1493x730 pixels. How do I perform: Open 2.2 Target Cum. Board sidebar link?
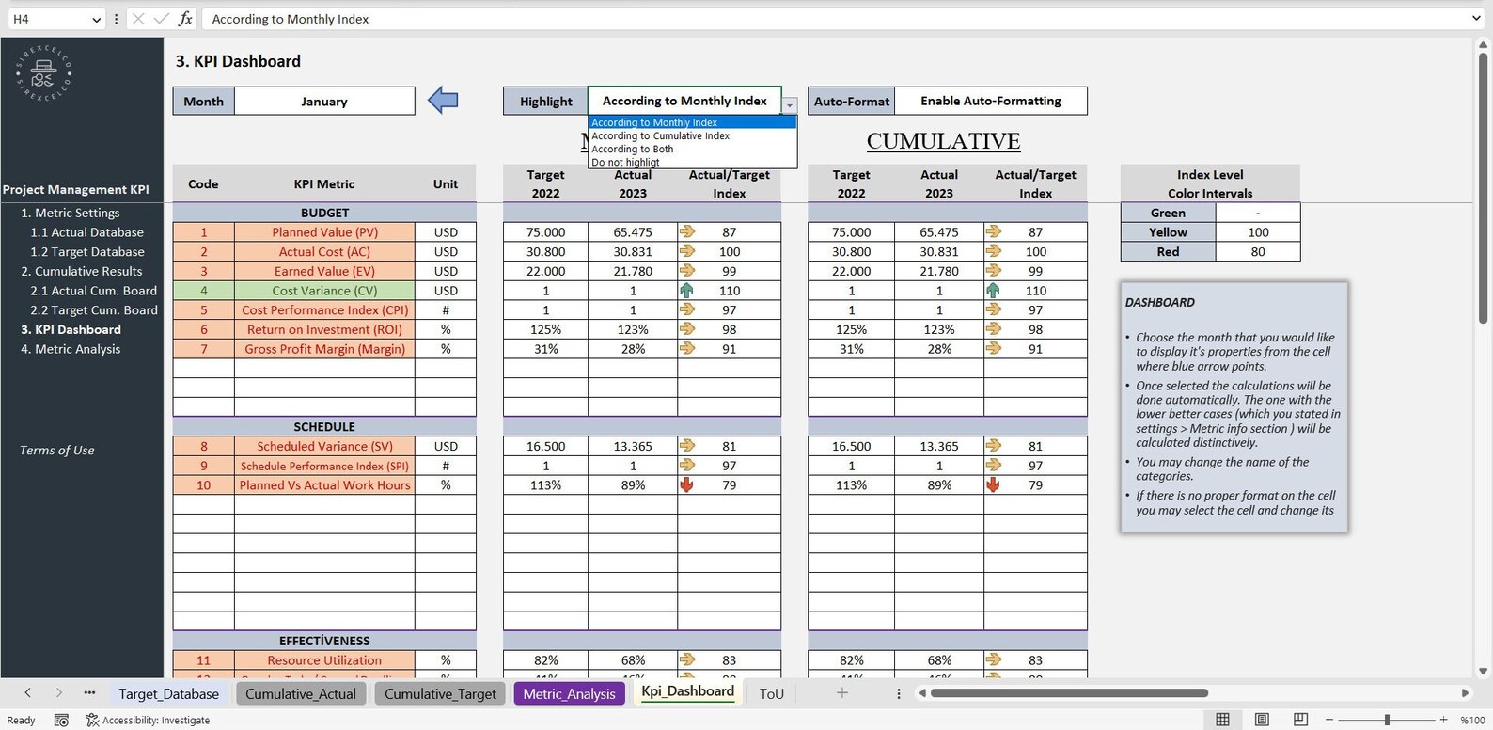click(93, 310)
